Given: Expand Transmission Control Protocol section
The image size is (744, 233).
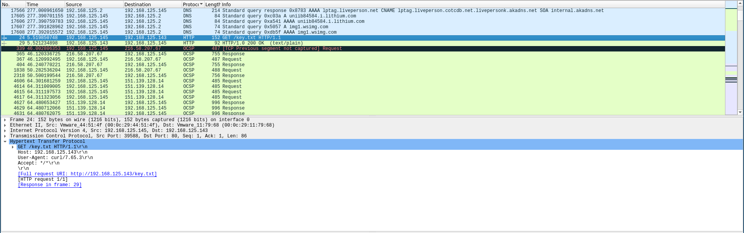Looking at the screenshot, I should click(x=5, y=136).
